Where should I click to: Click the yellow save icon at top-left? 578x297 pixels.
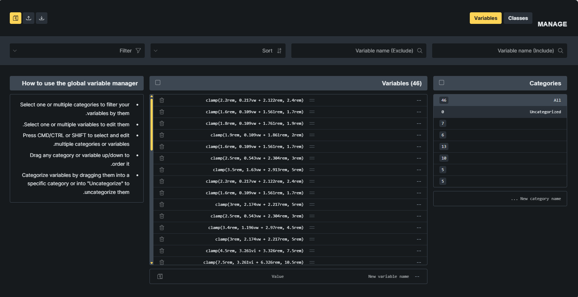pos(16,18)
